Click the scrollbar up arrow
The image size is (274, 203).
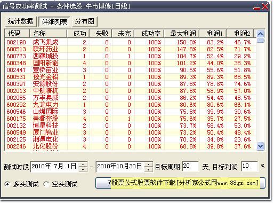click(x=261, y=34)
